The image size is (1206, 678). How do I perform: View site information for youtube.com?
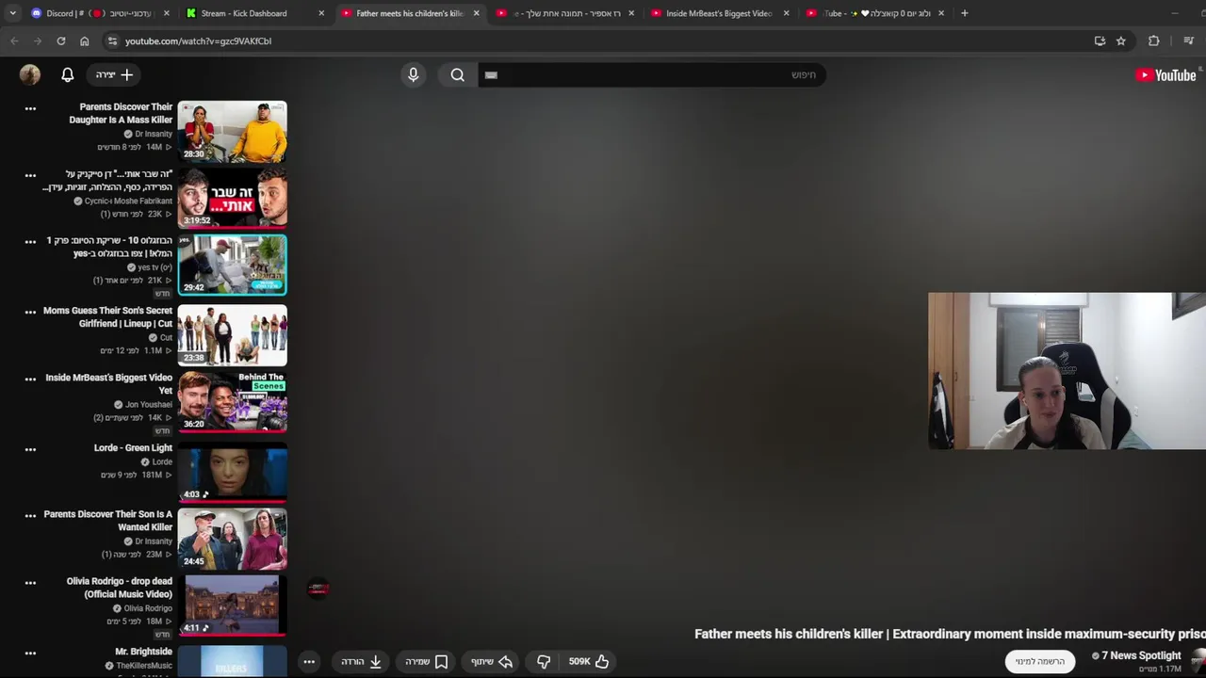[113, 41]
